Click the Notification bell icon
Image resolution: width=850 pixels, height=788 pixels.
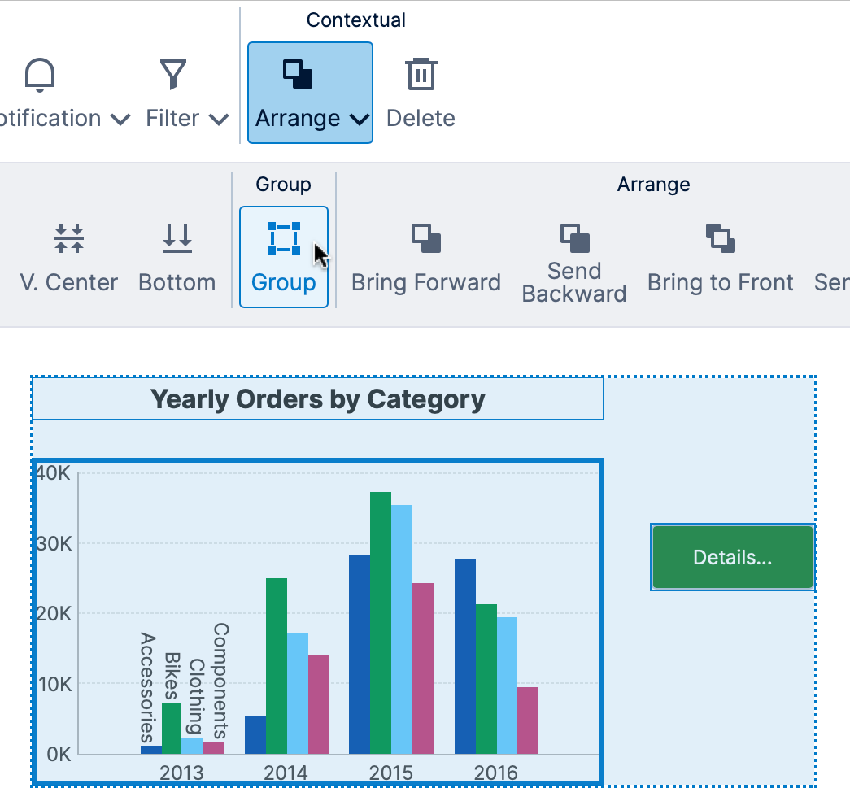(40, 75)
